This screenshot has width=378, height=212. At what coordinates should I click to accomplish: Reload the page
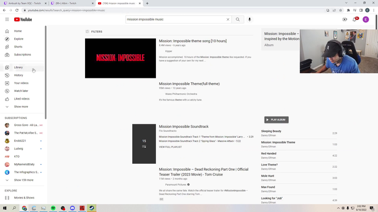[17, 11]
